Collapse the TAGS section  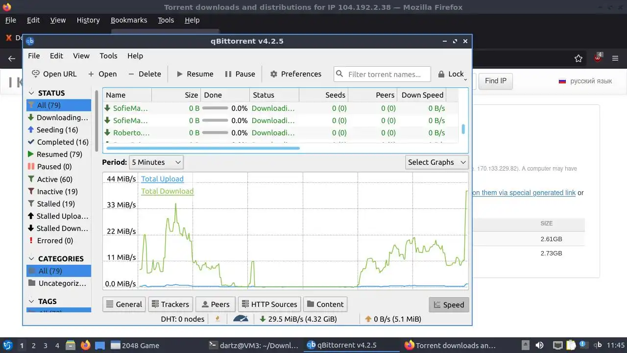[x=31, y=302]
